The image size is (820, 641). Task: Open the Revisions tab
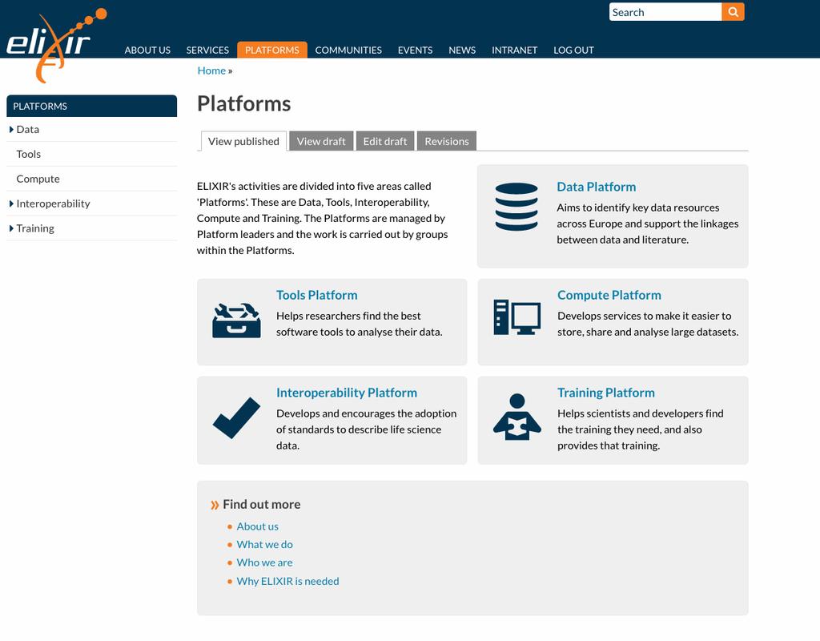[447, 141]
